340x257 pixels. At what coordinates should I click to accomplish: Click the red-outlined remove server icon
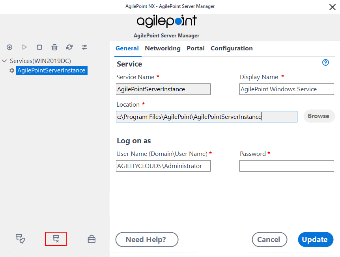click(56, 239)
